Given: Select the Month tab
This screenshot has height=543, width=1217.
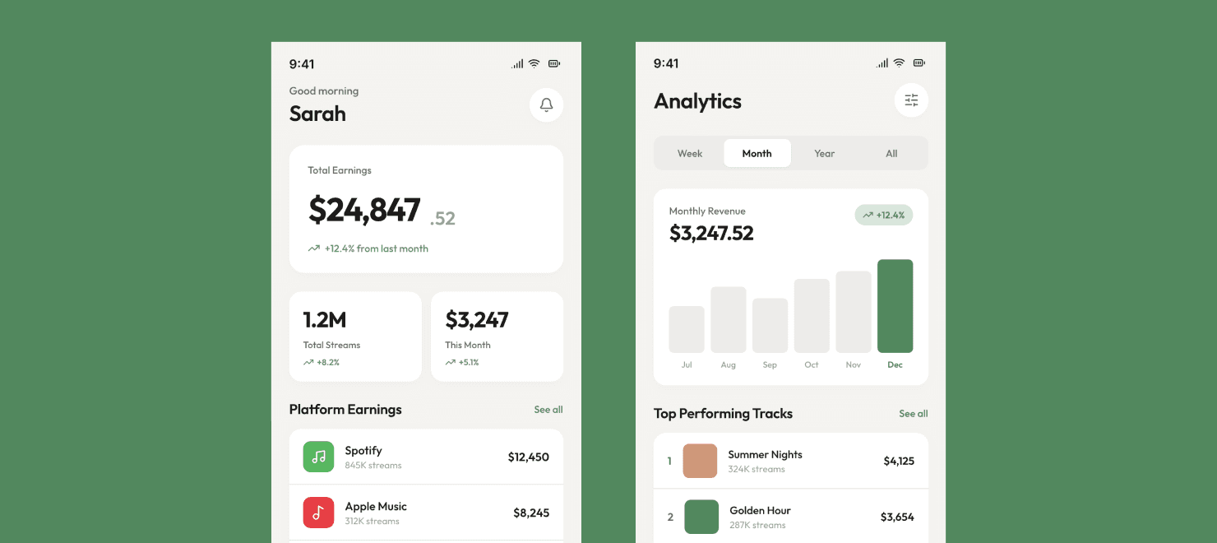Looking at the screenshot, I should [x=757, y=153].
